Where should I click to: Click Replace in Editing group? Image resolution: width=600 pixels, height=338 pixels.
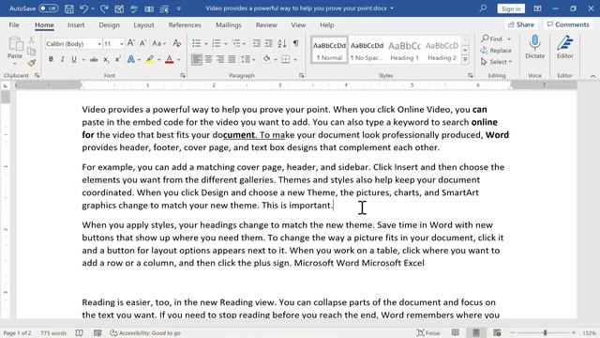(496, 50)
